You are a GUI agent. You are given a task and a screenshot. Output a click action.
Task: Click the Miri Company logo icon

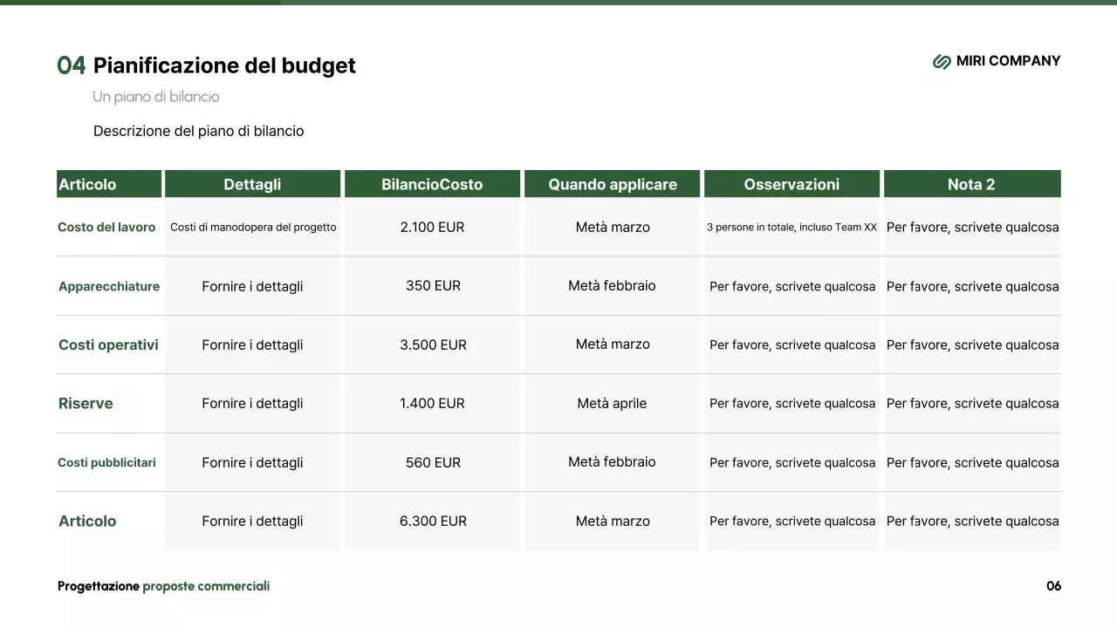tap(942, 61)
